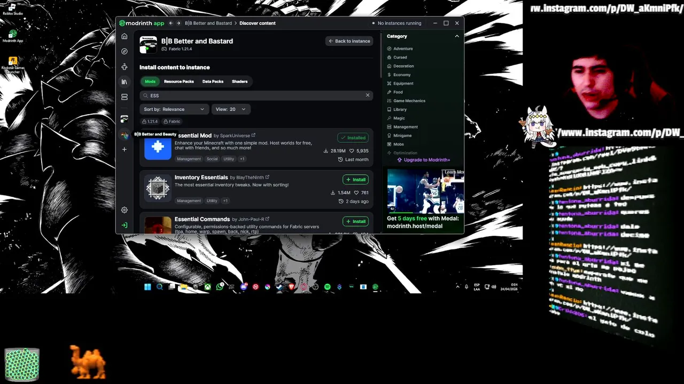Open Search in Windows taskbar
The width and height of the screenshot is (684, 384).
click(x=159, y=287)
